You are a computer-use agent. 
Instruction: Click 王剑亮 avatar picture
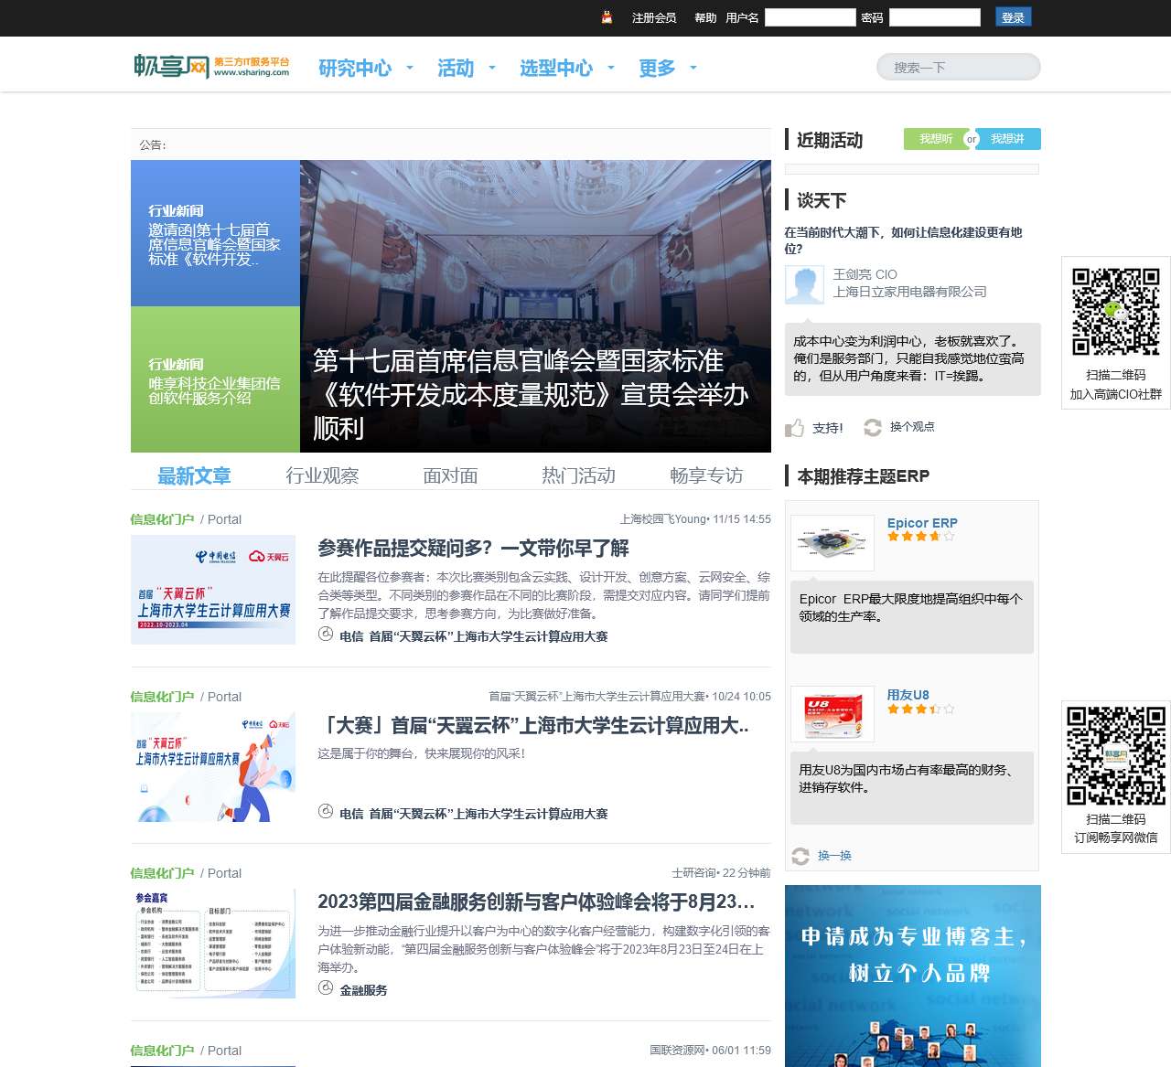[x=804, y=284]
